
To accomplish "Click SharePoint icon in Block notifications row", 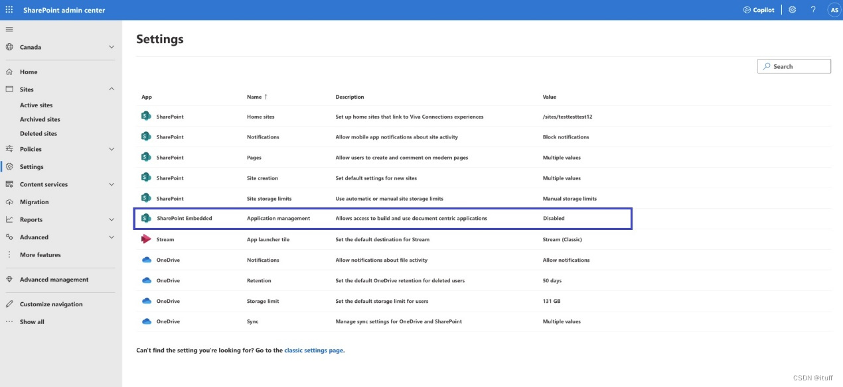I will click(x=146, y=137).
